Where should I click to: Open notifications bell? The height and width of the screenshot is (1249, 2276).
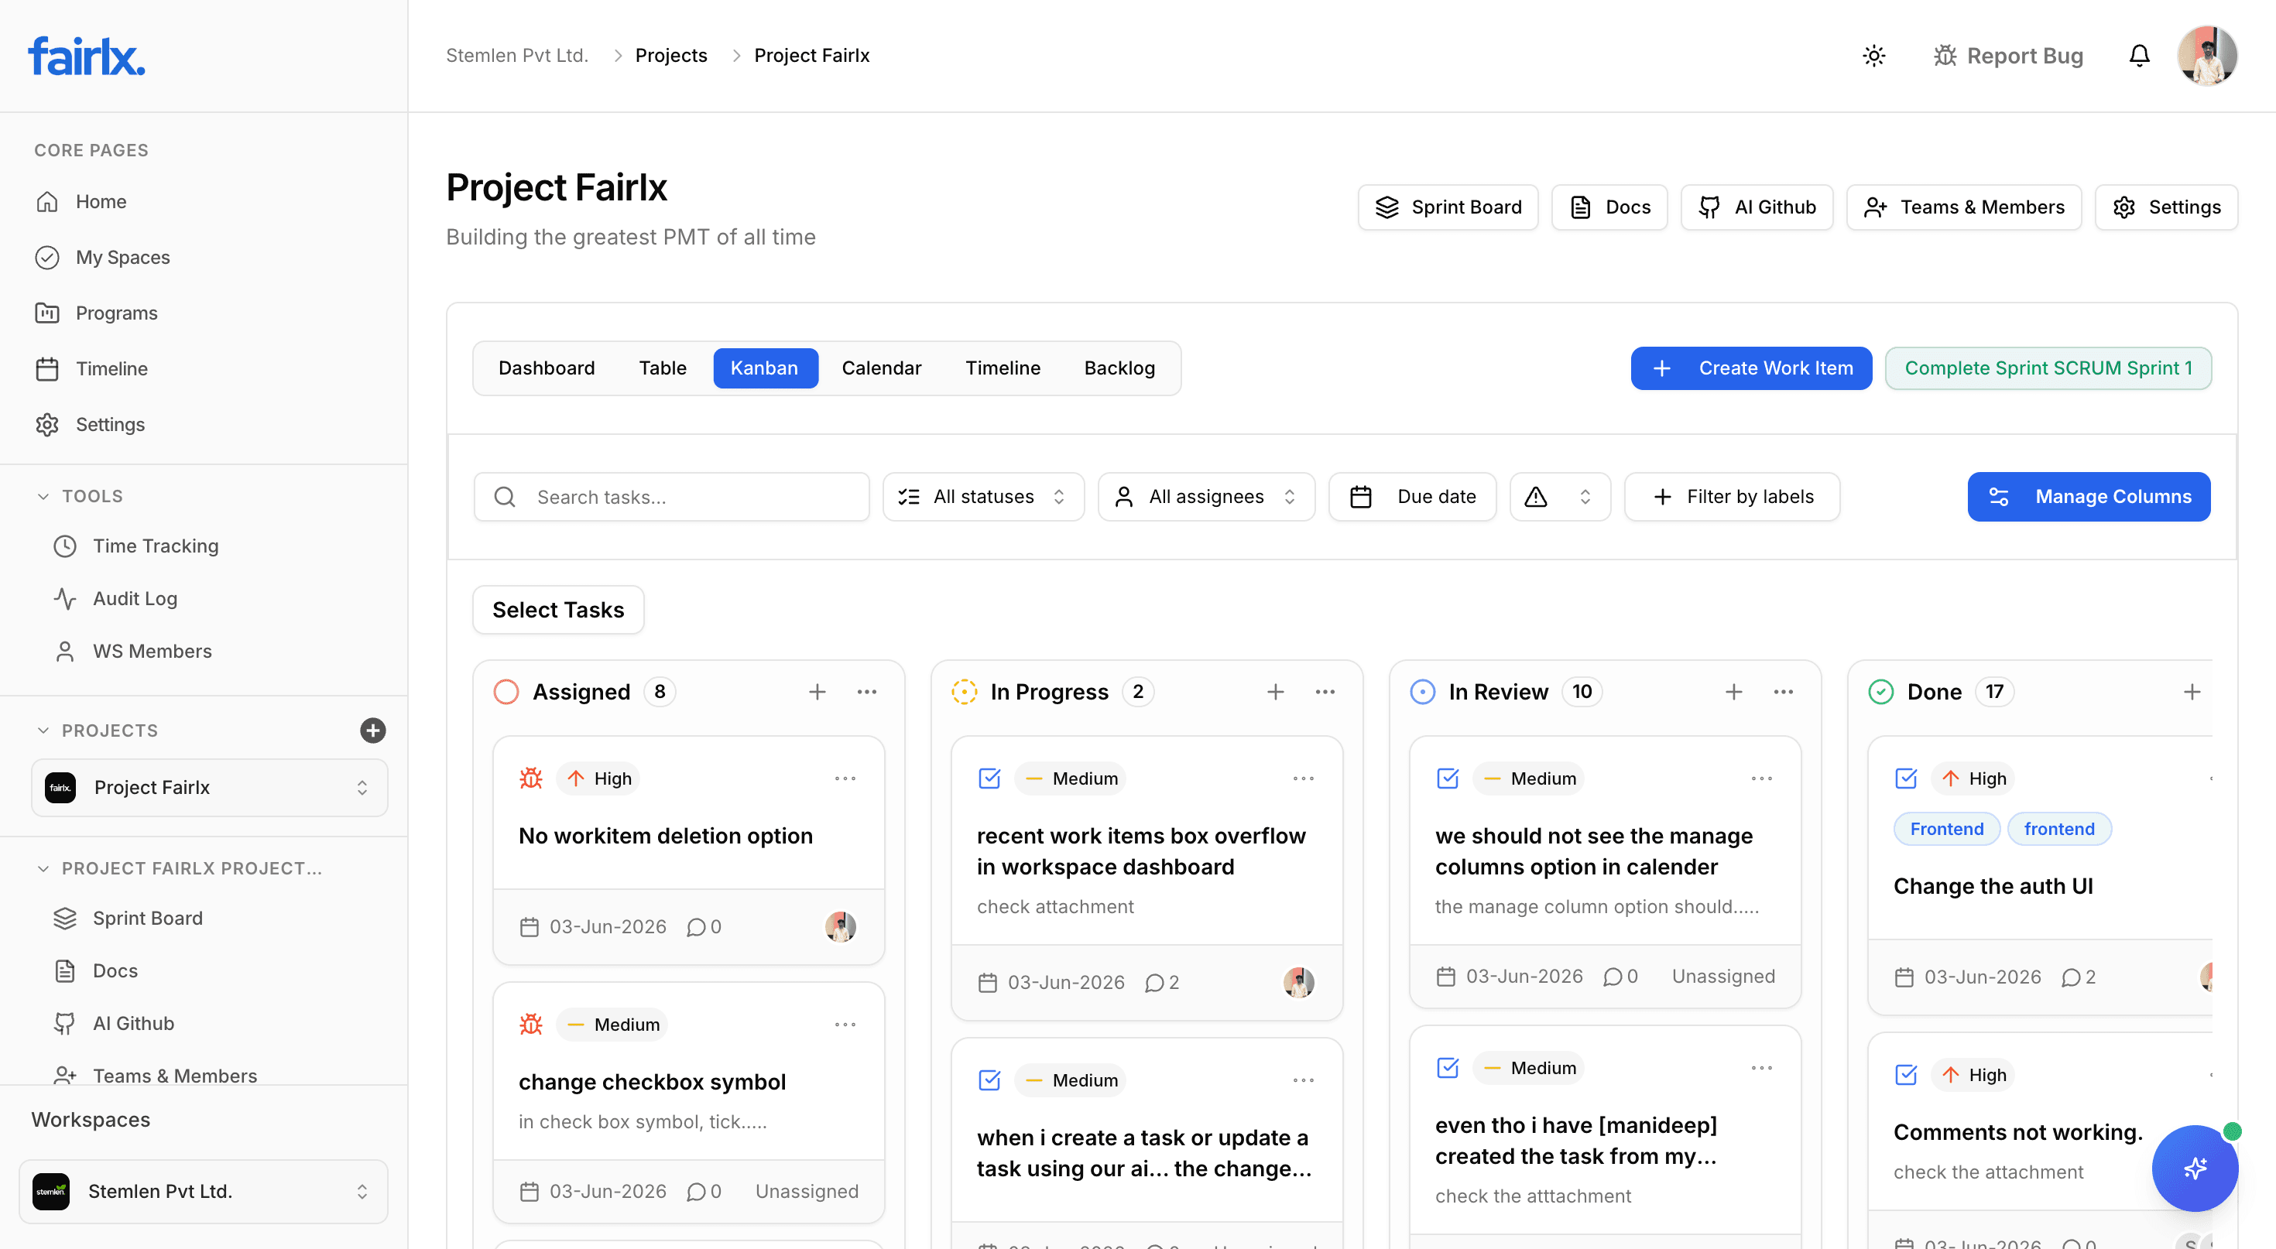pos(2139,56)
